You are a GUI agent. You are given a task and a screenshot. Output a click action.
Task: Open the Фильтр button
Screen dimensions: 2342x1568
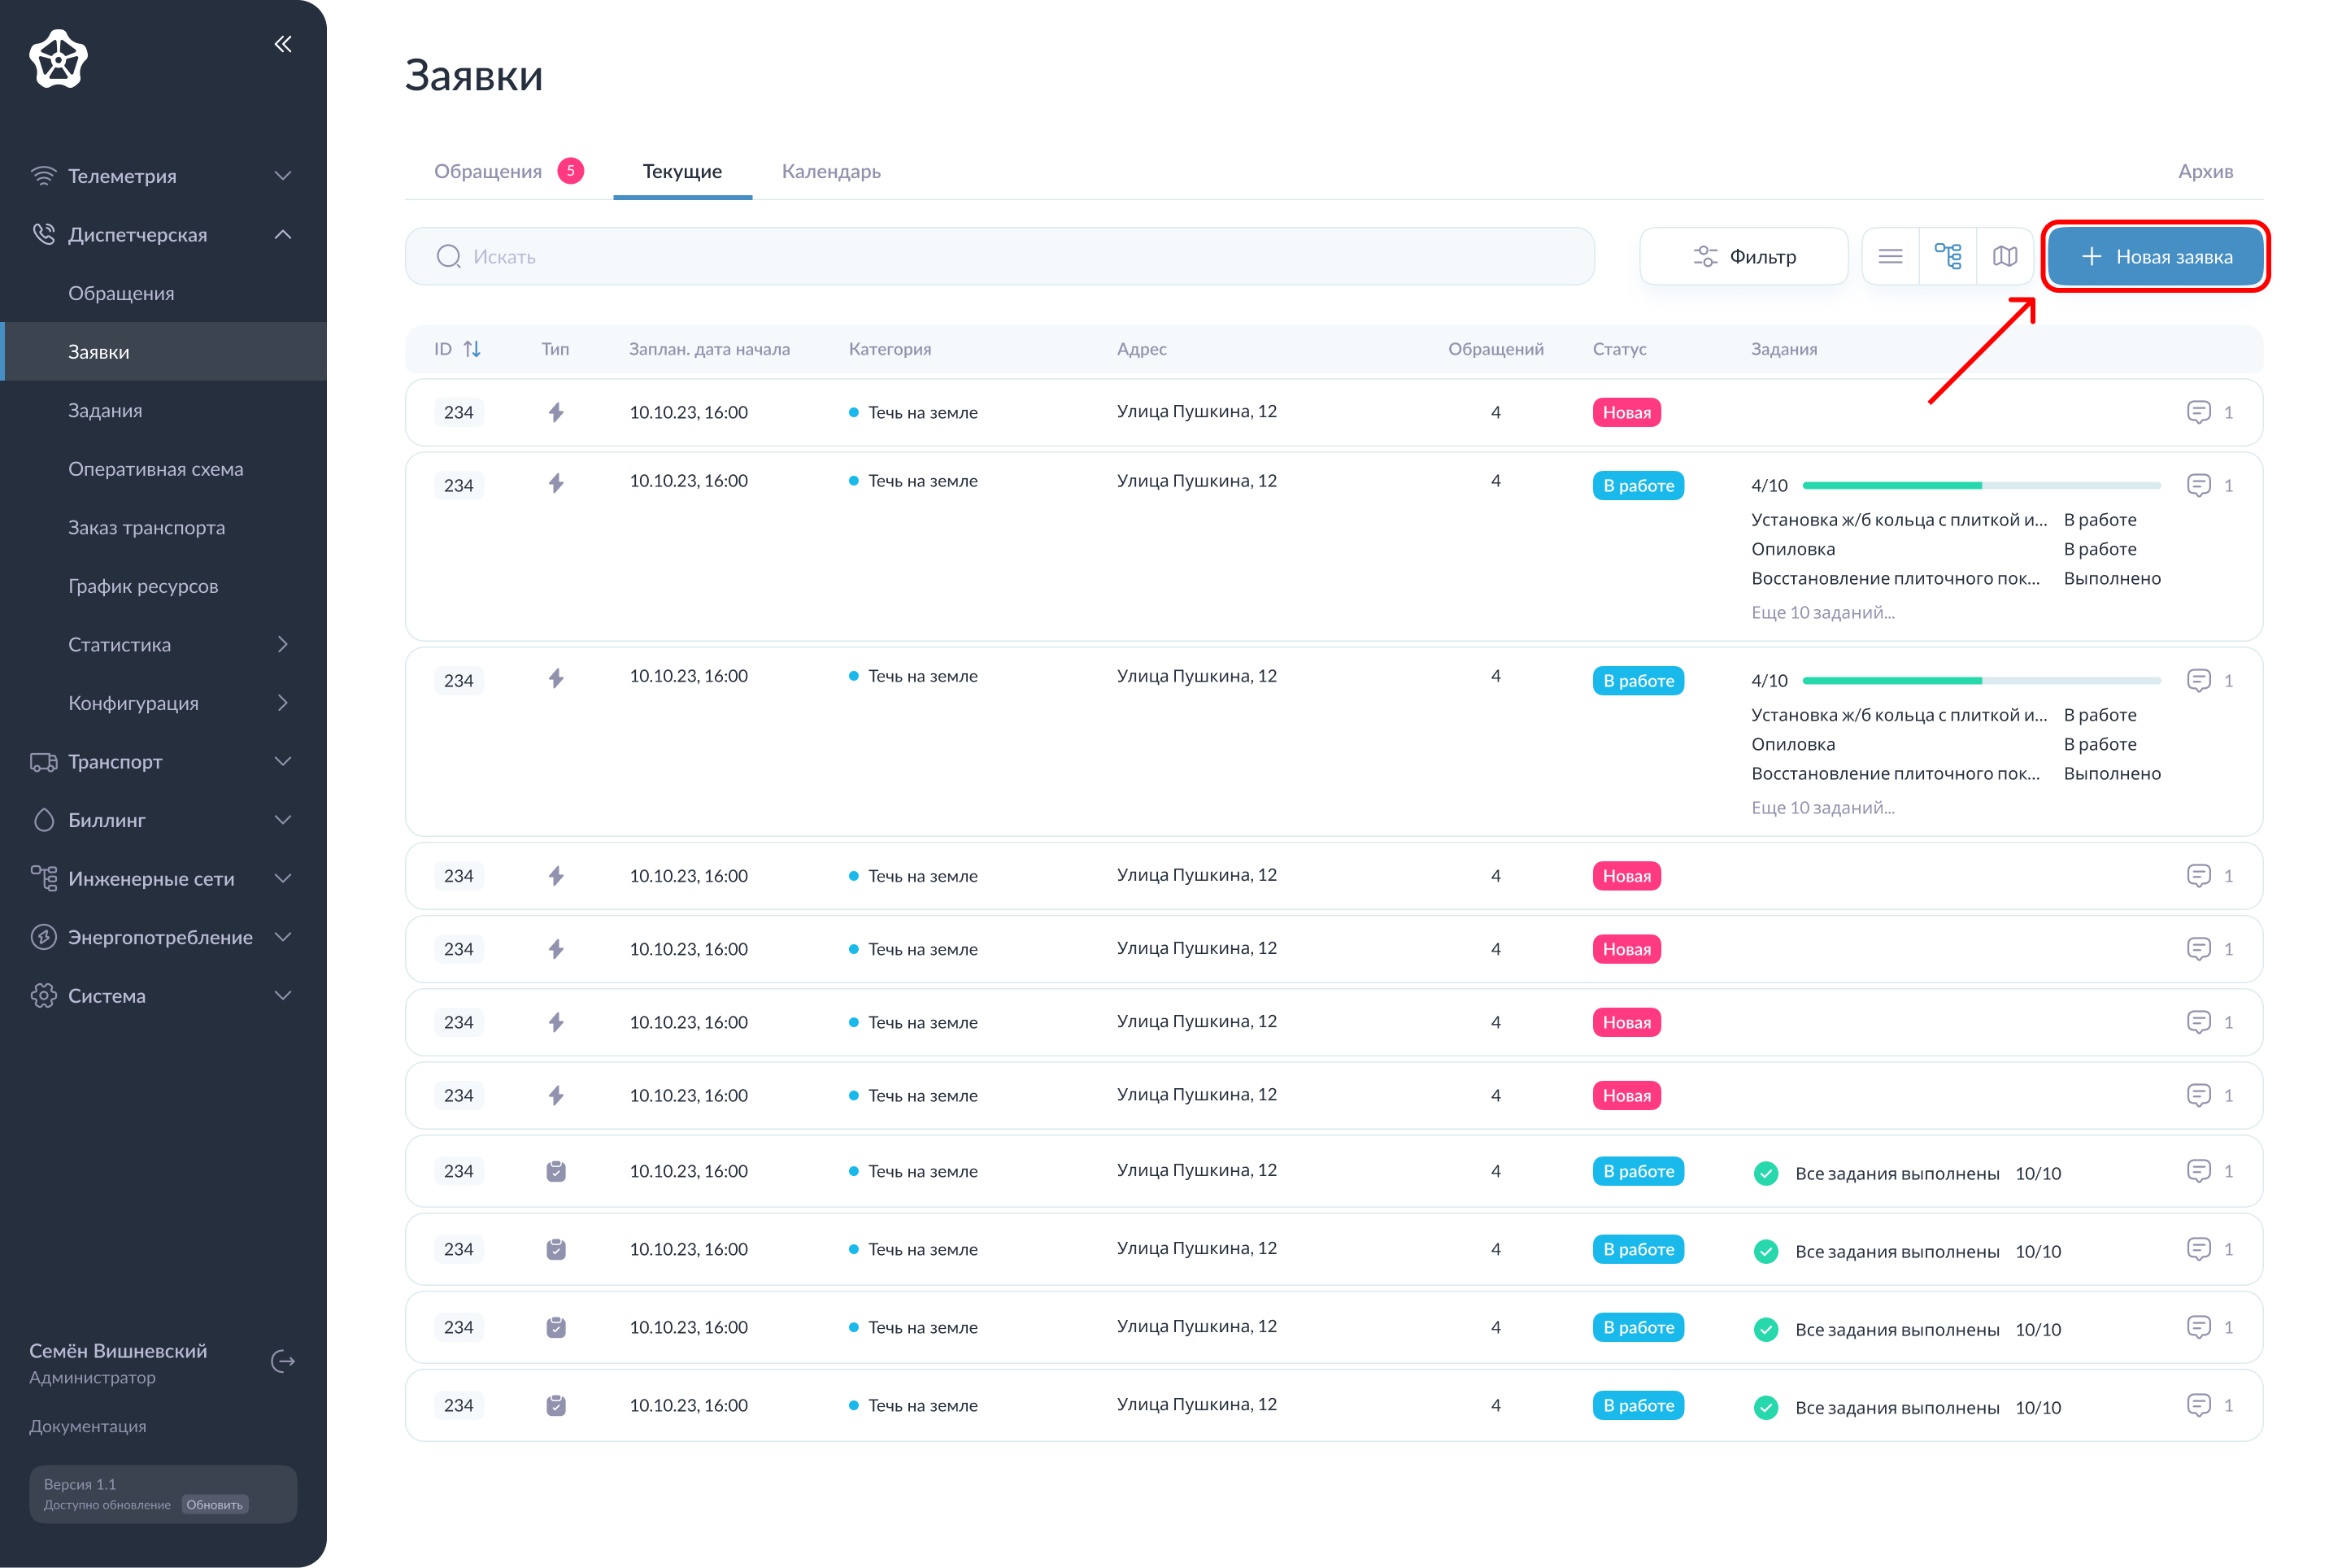point(1744,257)
